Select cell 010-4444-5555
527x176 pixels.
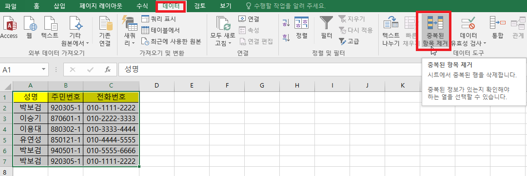point(111,140)
